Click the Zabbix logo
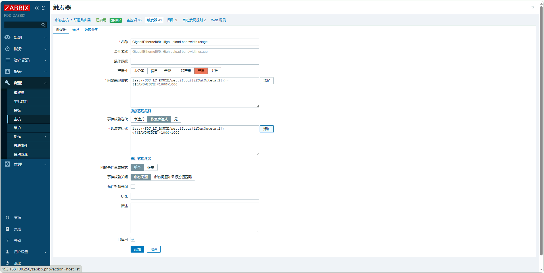 (17, 8)
